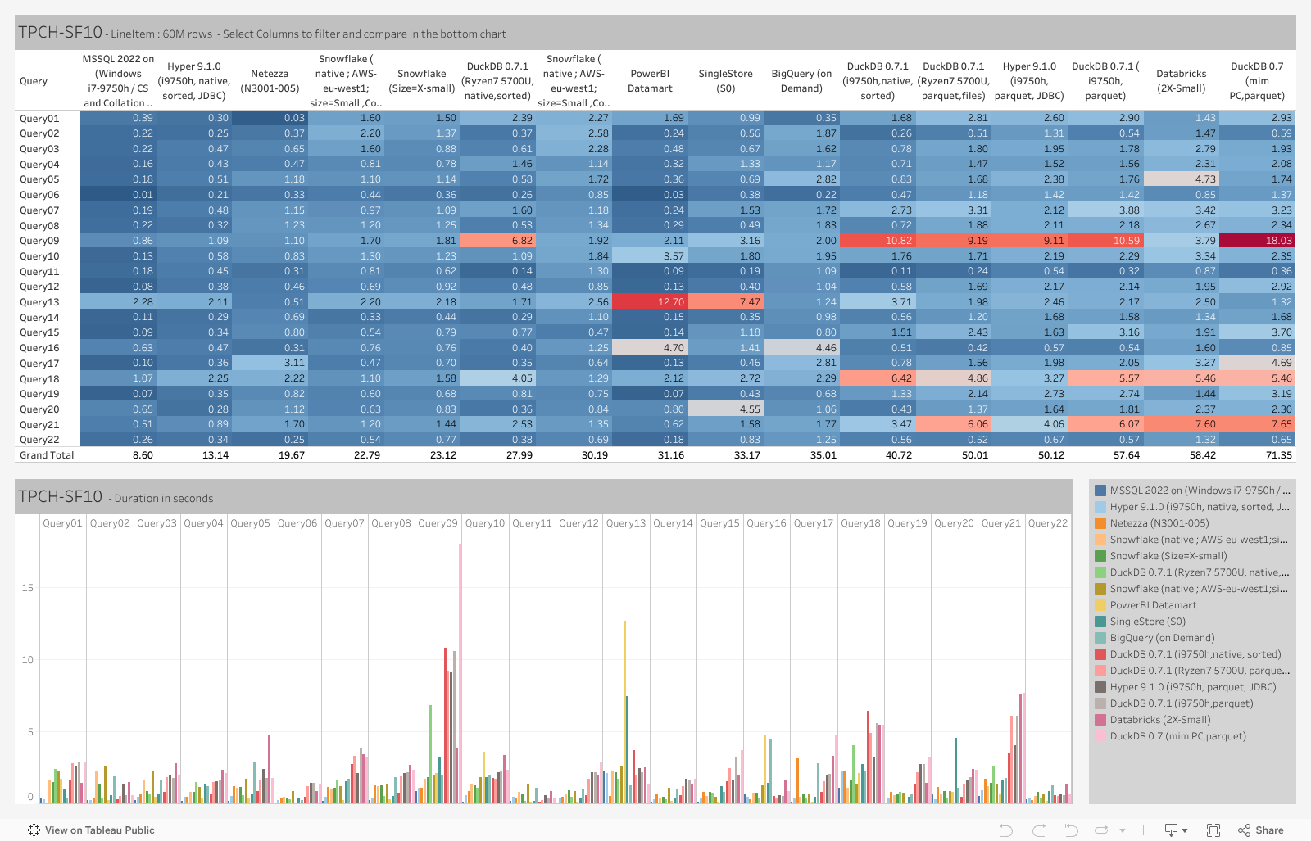This screenshot has height=841, width=1311.
Task: Select the Databricks (2X-Small) column header
Action: pyautogui.click(x=1181, y=81)
